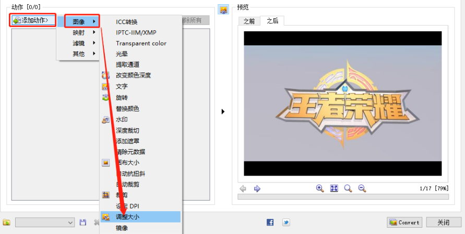The height and width of the screenshot is (234, 465).
Task: Zoom out of the preview image
Action: tap(362, 188)
